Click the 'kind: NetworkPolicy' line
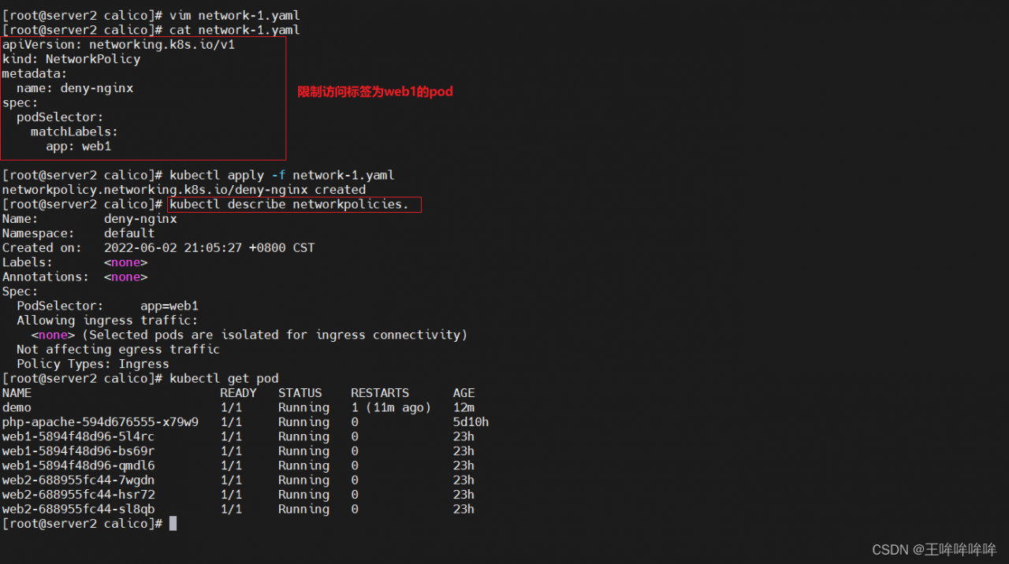The height and width of the screenshot is (564, 1009). (x=71, y=59)
